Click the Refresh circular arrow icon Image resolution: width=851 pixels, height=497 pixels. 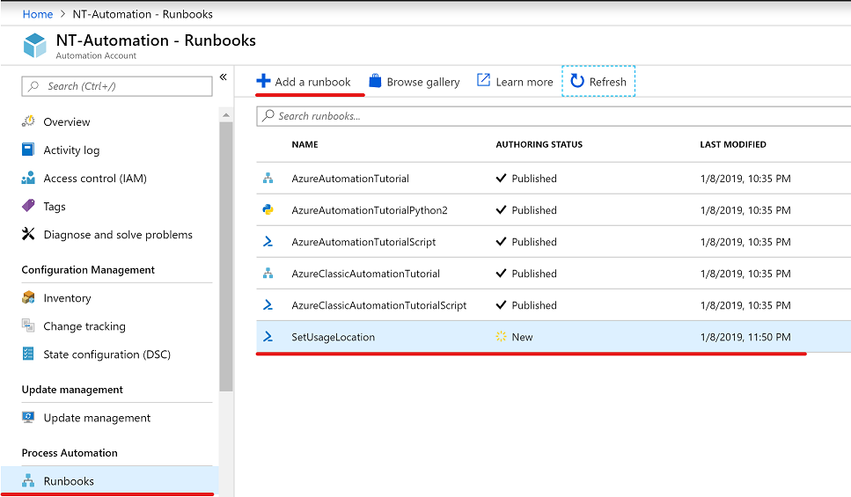(577, 81)
